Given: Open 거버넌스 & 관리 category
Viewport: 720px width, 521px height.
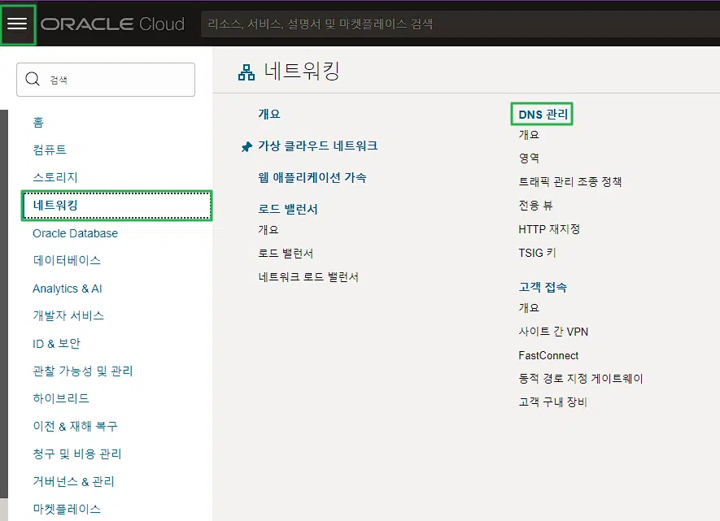Looking at the screenshot, I should point(73,481).
